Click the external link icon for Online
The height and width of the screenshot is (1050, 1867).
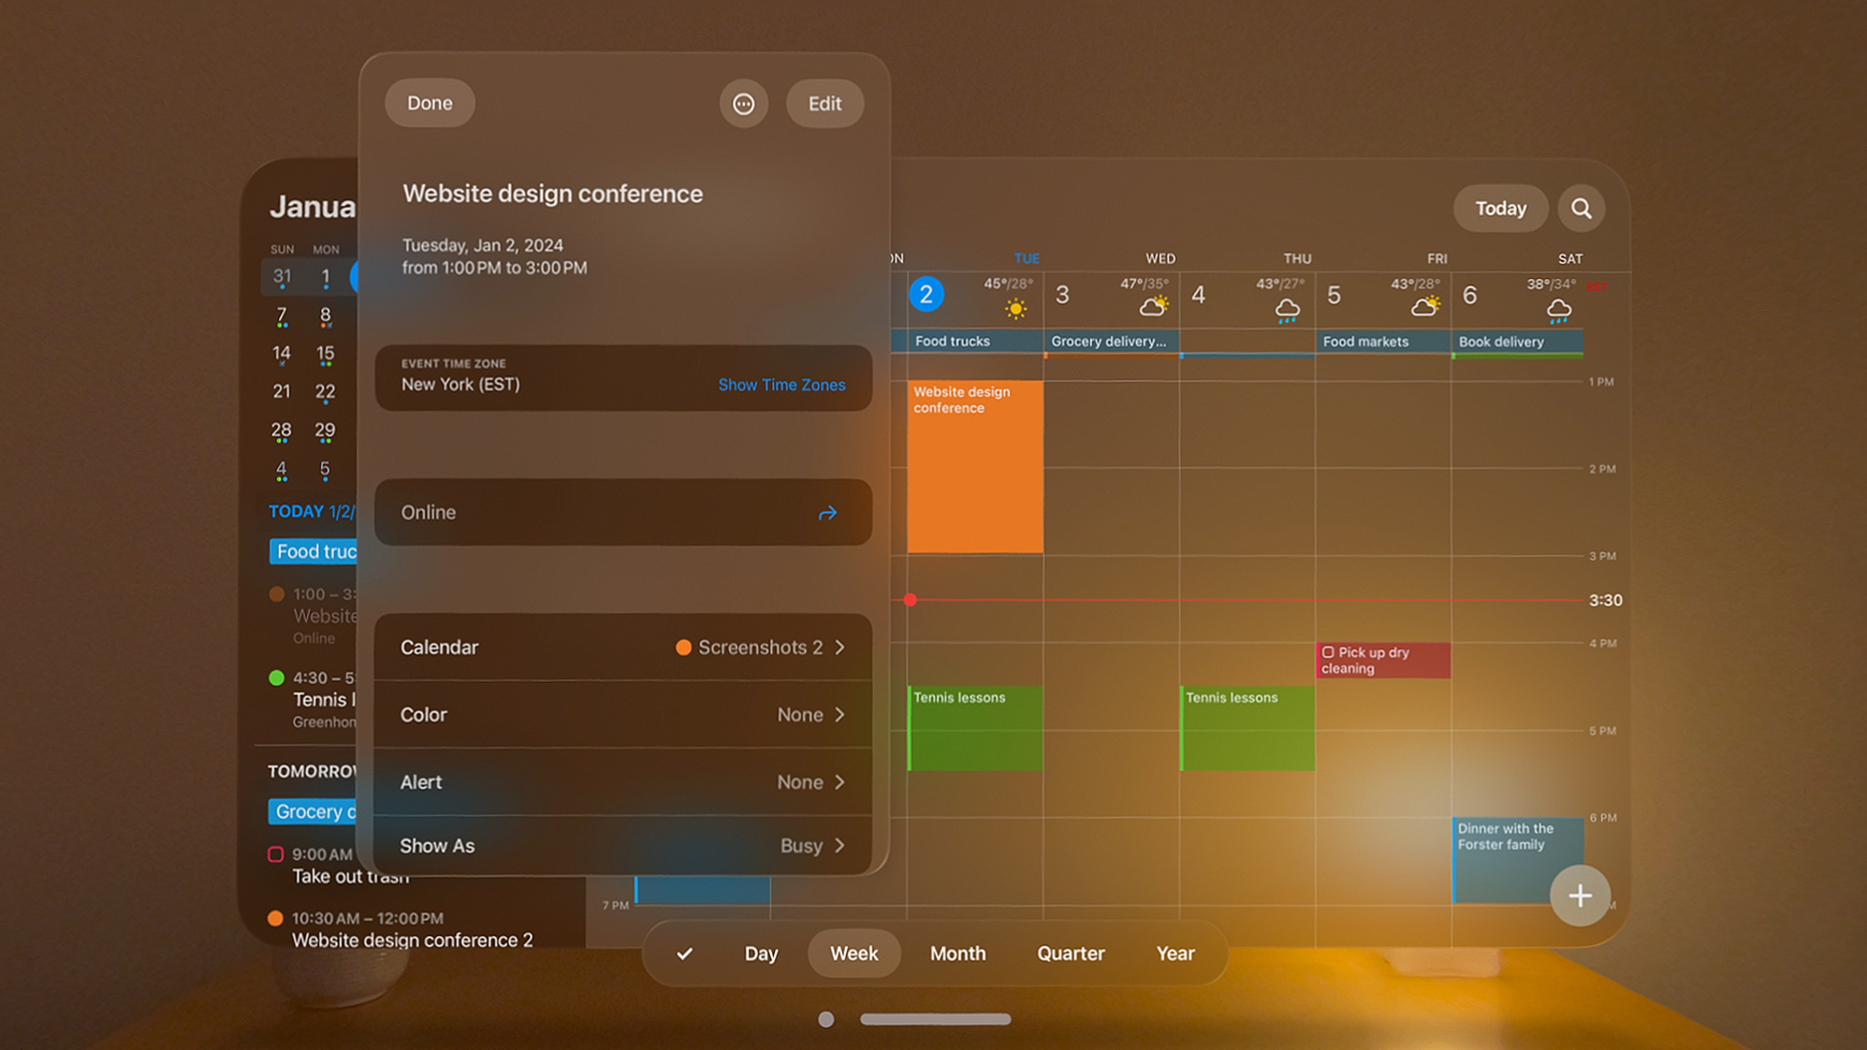[827, 511]
